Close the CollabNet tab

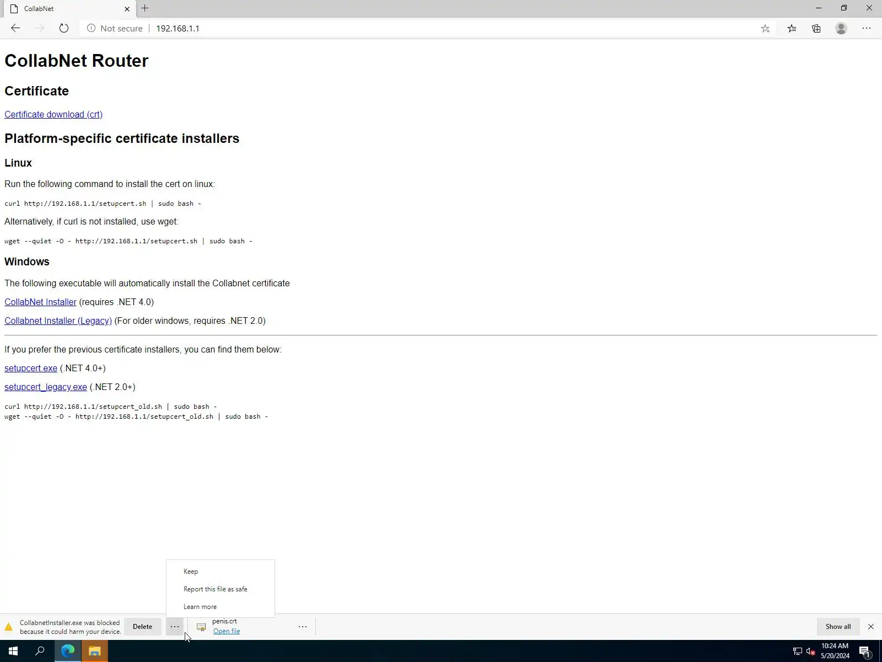click(x=127, y=9)
